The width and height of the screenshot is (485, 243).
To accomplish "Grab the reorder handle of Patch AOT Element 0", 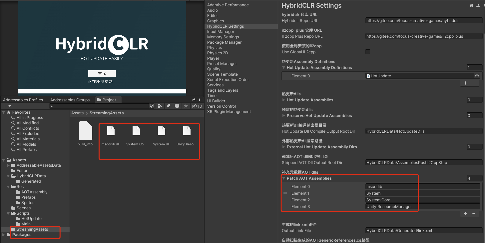I will pyautogui.click(x=285, y=187).
